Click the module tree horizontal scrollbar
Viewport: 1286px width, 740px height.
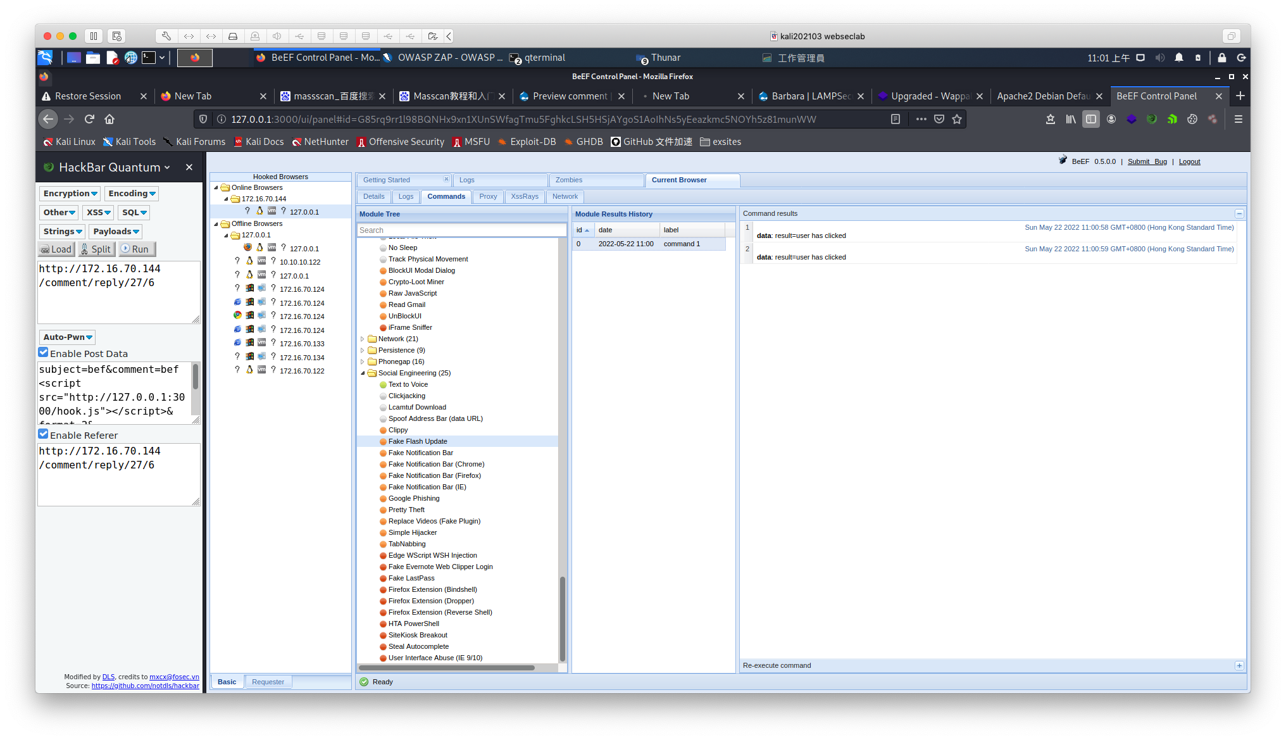(x=447, y=668)
